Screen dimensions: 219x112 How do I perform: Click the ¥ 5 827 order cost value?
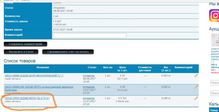pos(57,22)
